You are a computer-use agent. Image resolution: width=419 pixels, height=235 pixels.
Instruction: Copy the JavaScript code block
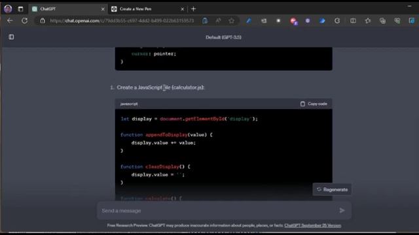click(x=314, y=104)
